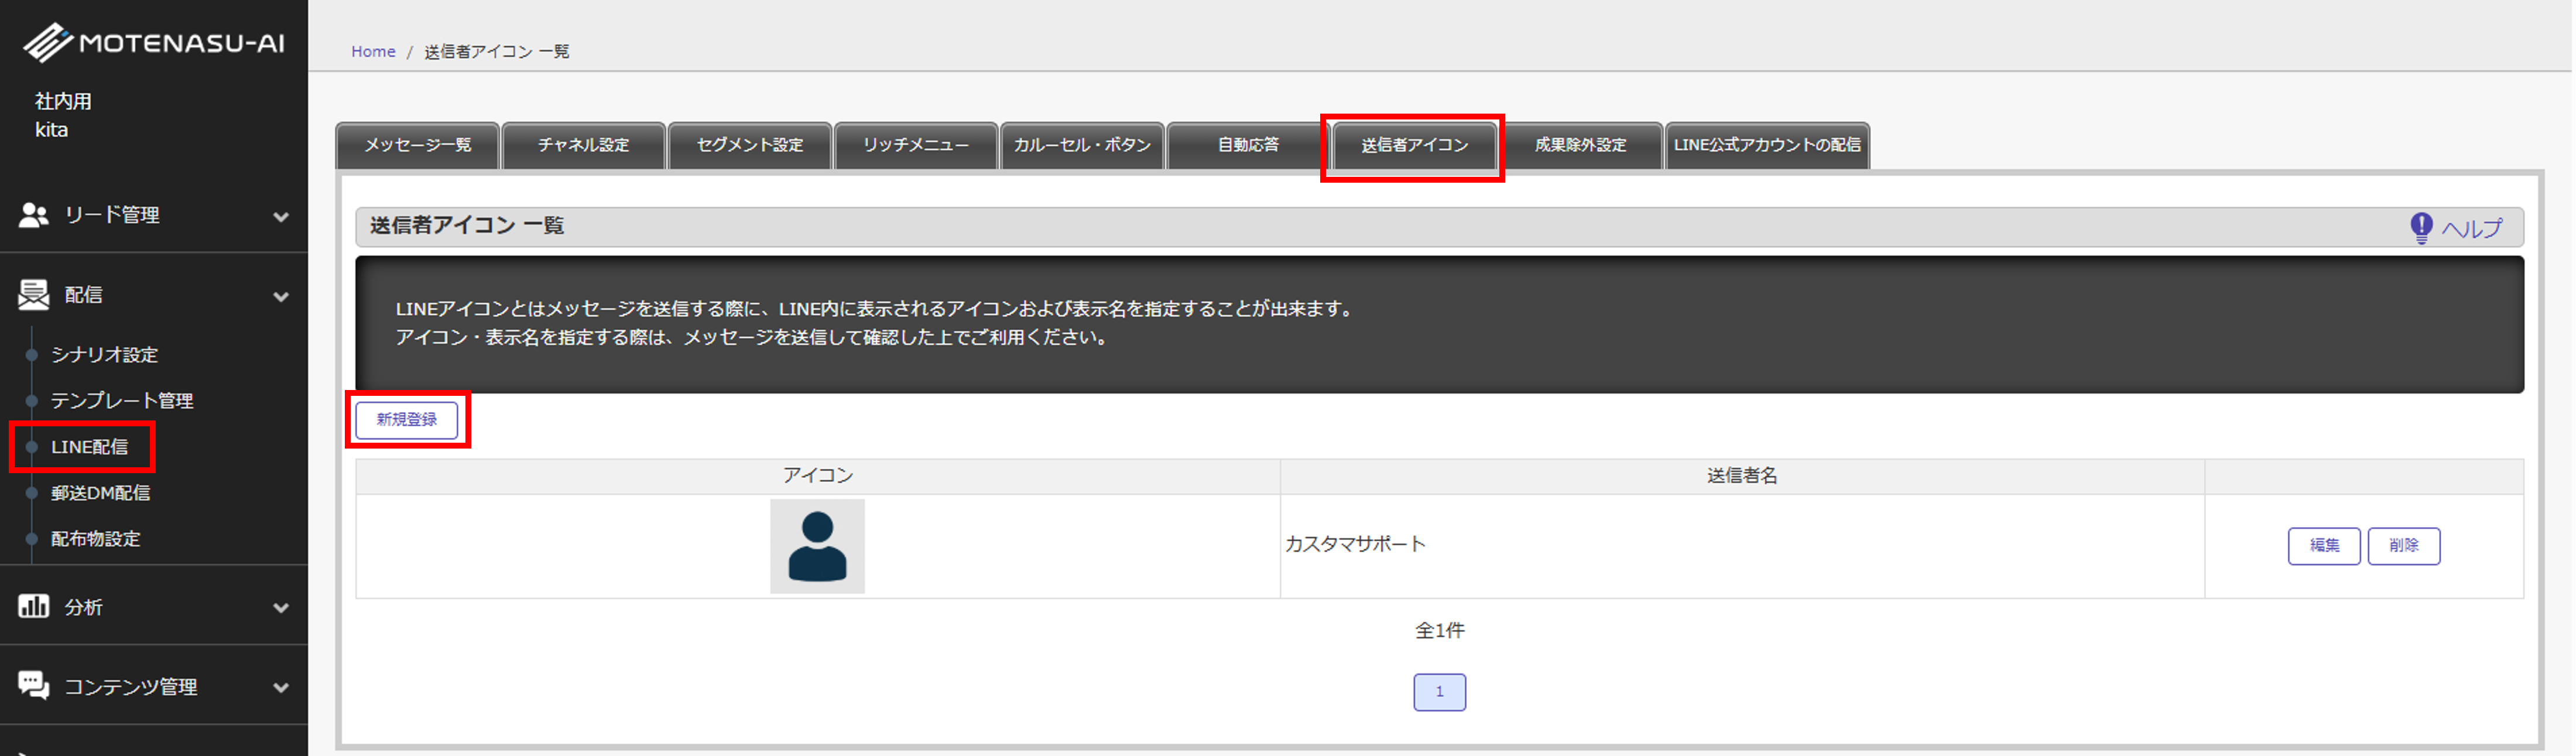Expand the コンテンツ管理 chevron
The width and height of the screenshot is (2576, 756).
(x=281, y=688)
